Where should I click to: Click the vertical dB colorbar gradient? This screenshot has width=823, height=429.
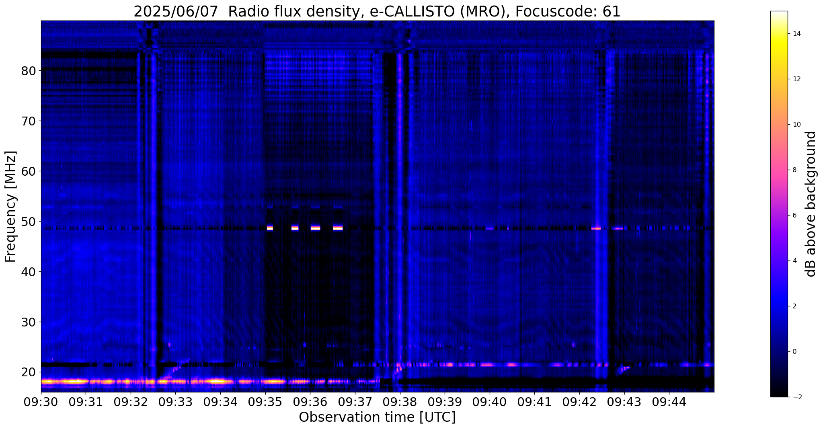click(779, 204)
